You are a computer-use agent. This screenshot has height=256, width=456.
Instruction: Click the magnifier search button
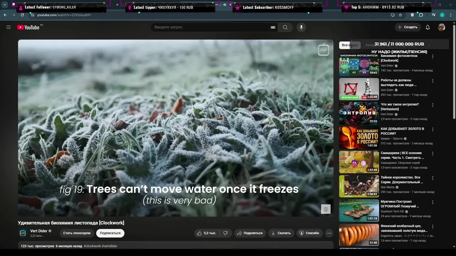(x=285, y=27)
